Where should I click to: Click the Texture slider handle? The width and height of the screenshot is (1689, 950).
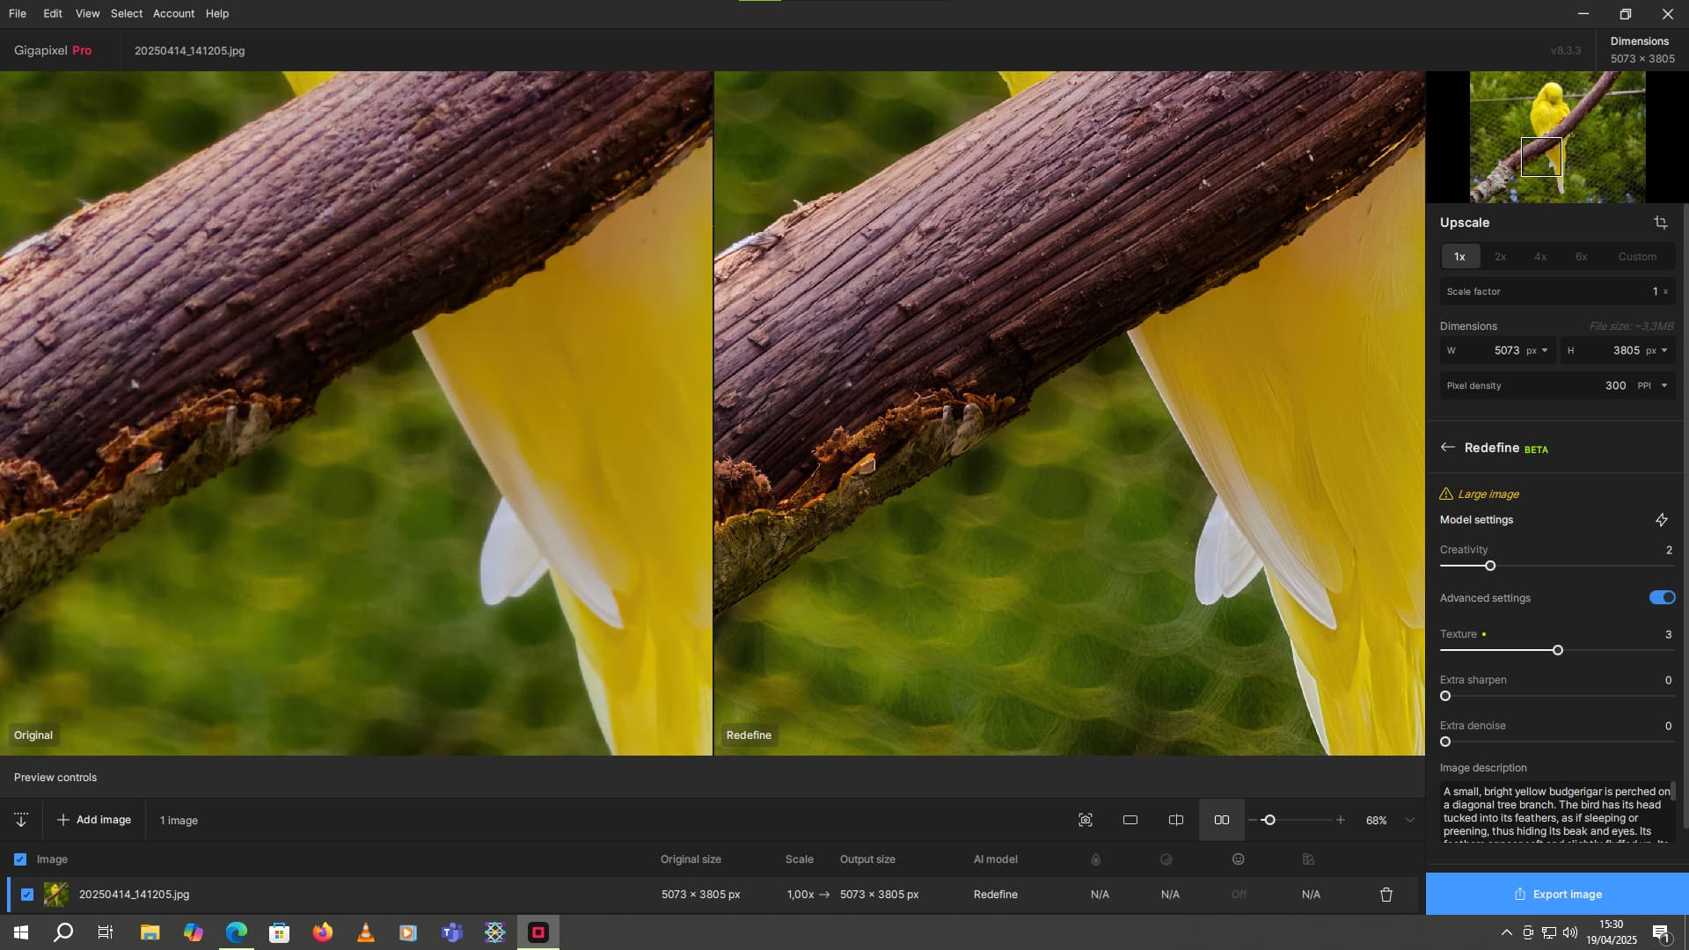[x=1558, y=650]
